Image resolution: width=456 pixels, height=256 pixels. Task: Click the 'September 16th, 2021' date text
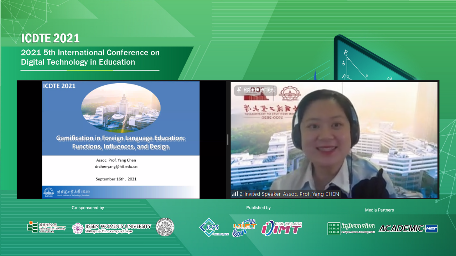(116, 179)
